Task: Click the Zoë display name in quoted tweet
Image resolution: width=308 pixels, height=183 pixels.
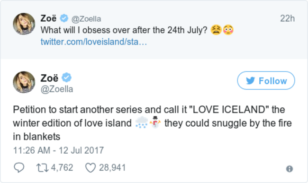Action: point(48,18)
